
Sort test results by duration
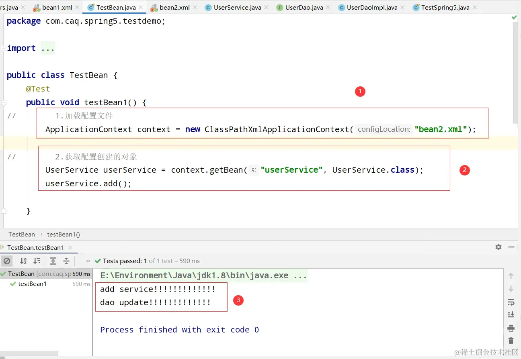click(x=37, y=261)
